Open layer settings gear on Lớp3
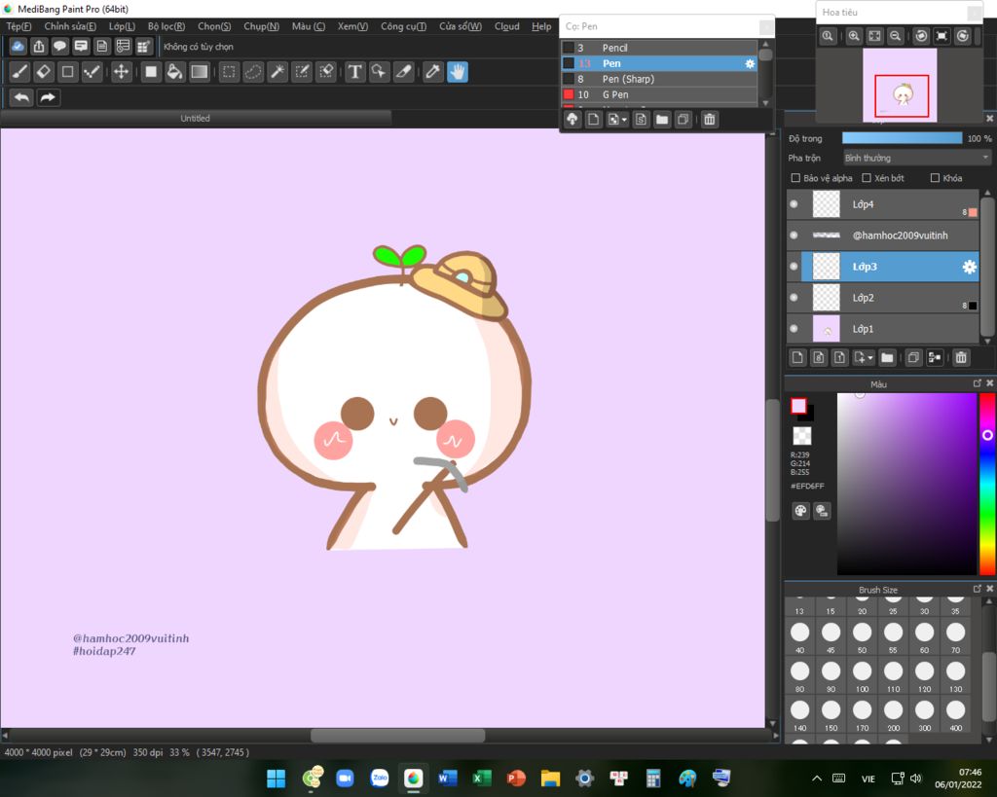Viewport: 997px width, 797px height. [x=969, y=267]
